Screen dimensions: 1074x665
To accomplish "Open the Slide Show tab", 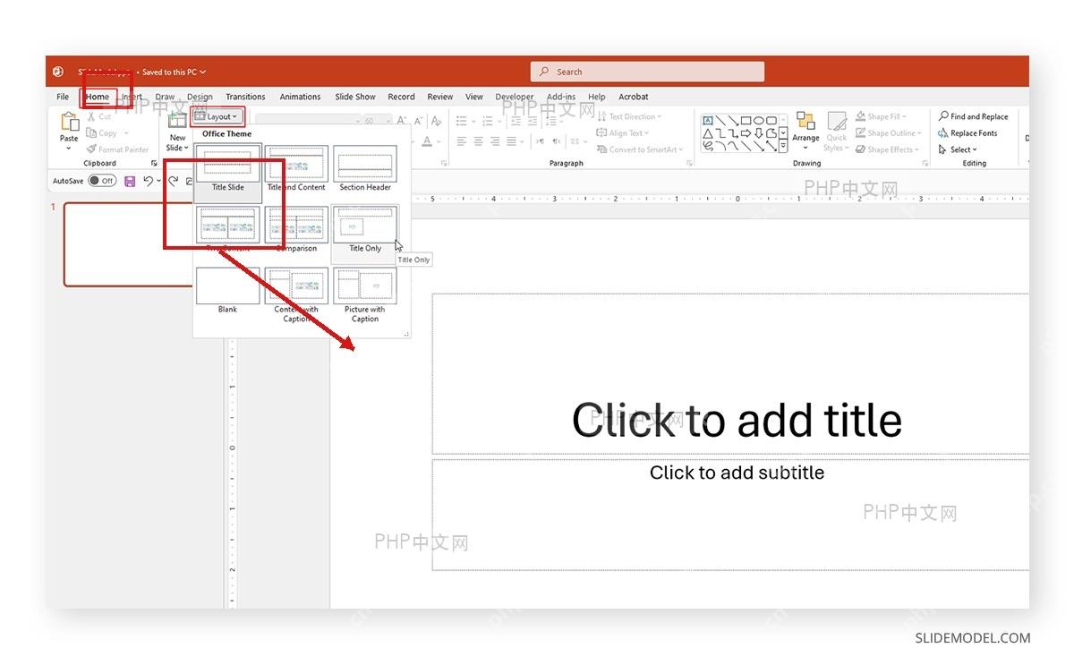I will [355, 97].
